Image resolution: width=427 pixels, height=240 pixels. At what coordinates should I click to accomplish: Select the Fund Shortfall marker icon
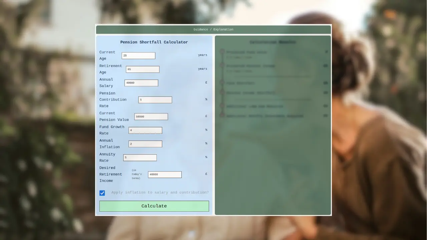pyautogui.click(x=222, y=83)
